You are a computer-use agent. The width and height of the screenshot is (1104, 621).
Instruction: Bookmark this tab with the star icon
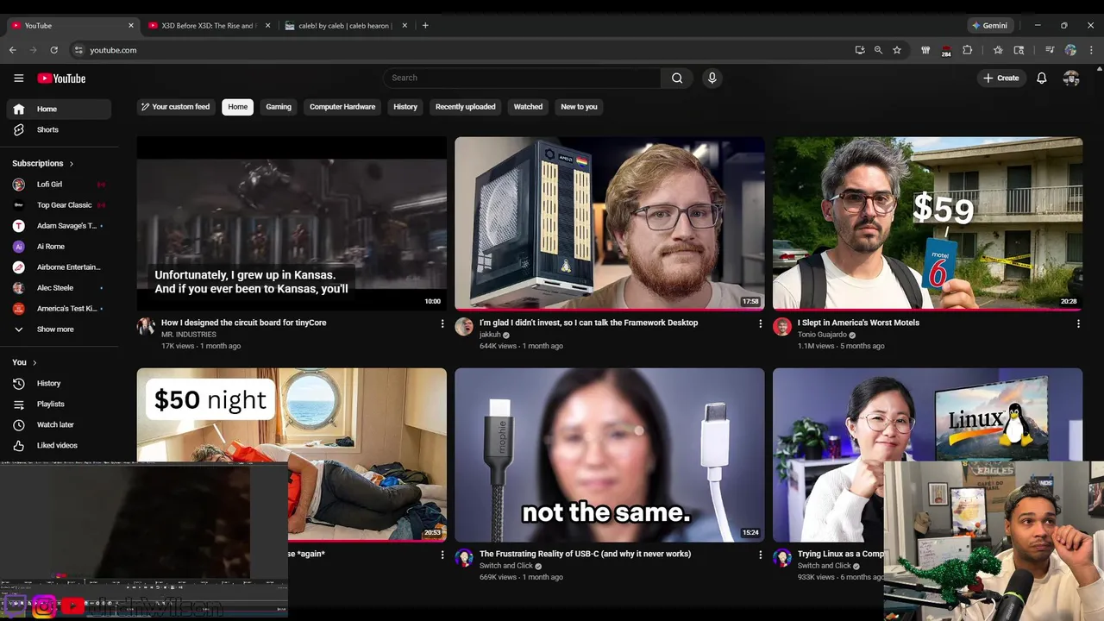click(897, 50)
